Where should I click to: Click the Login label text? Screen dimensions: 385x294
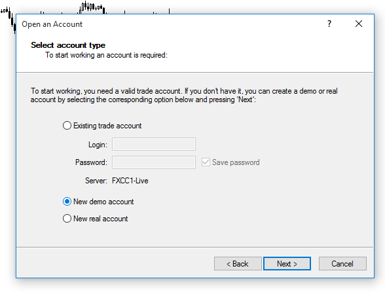point(98,145)
